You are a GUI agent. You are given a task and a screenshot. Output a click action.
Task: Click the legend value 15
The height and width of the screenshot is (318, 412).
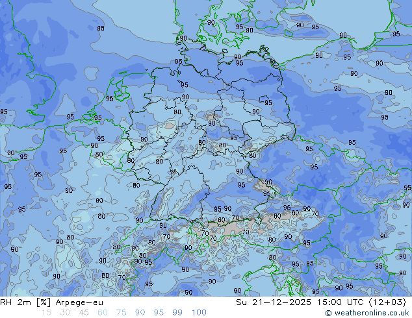point(46,313)
